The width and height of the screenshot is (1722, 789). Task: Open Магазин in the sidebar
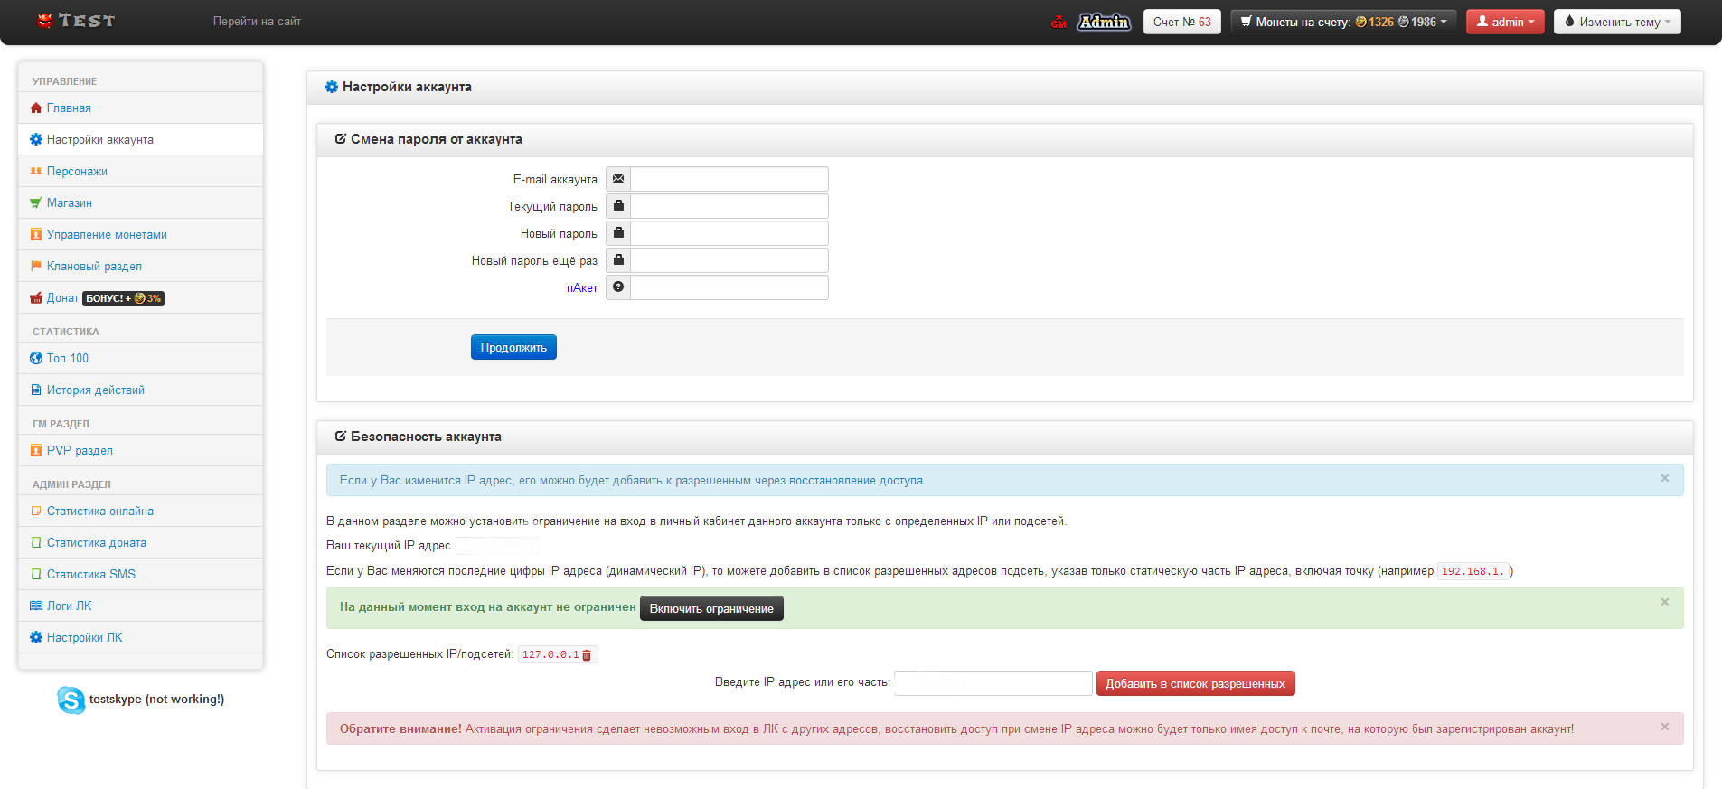coord(141,202)
